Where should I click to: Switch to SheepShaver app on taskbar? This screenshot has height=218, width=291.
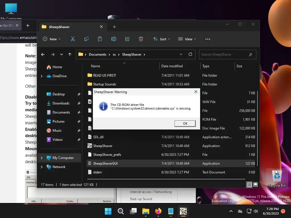[183, 211]
